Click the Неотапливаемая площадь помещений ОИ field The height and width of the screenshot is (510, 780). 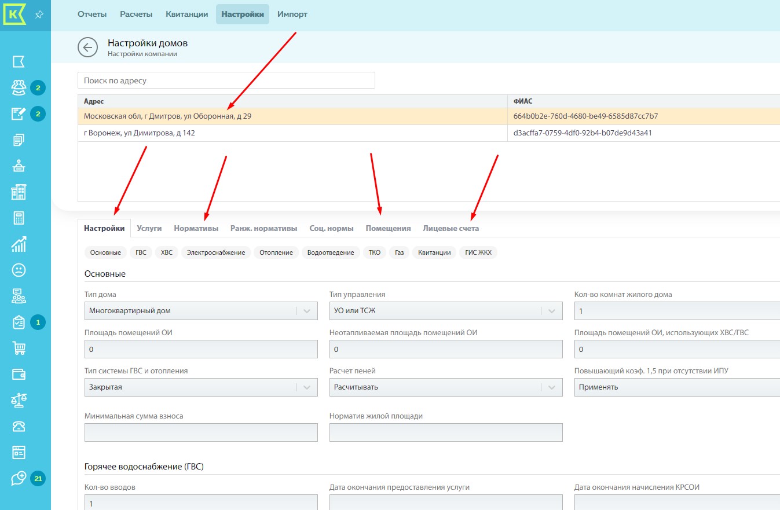[x=446, y=349]
